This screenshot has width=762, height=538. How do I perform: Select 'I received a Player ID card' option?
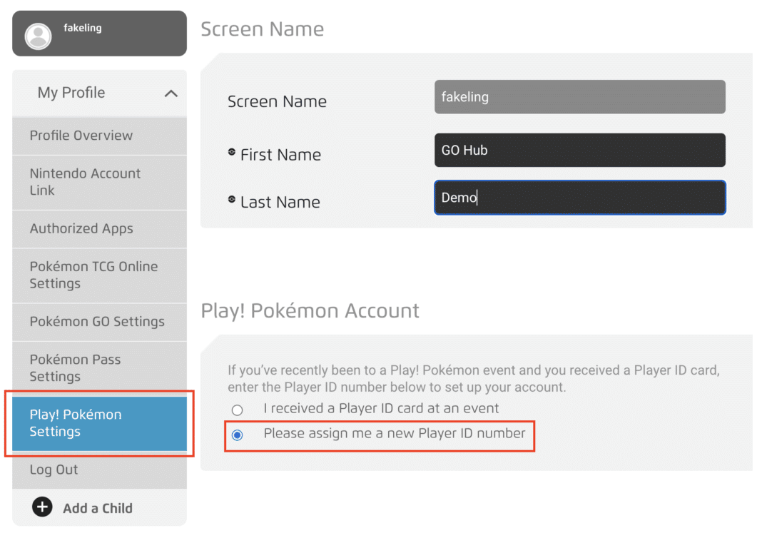pos(236,409)
